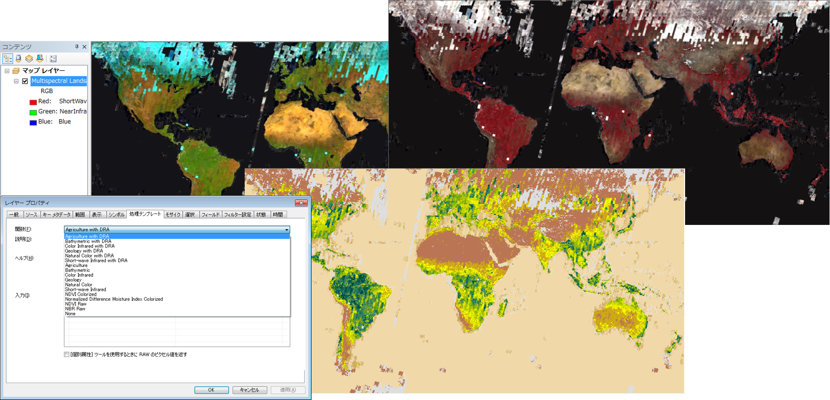This screenshot has height=400, width=830.
Task: Switch to the シンボル tab
Action: (116, 215)
